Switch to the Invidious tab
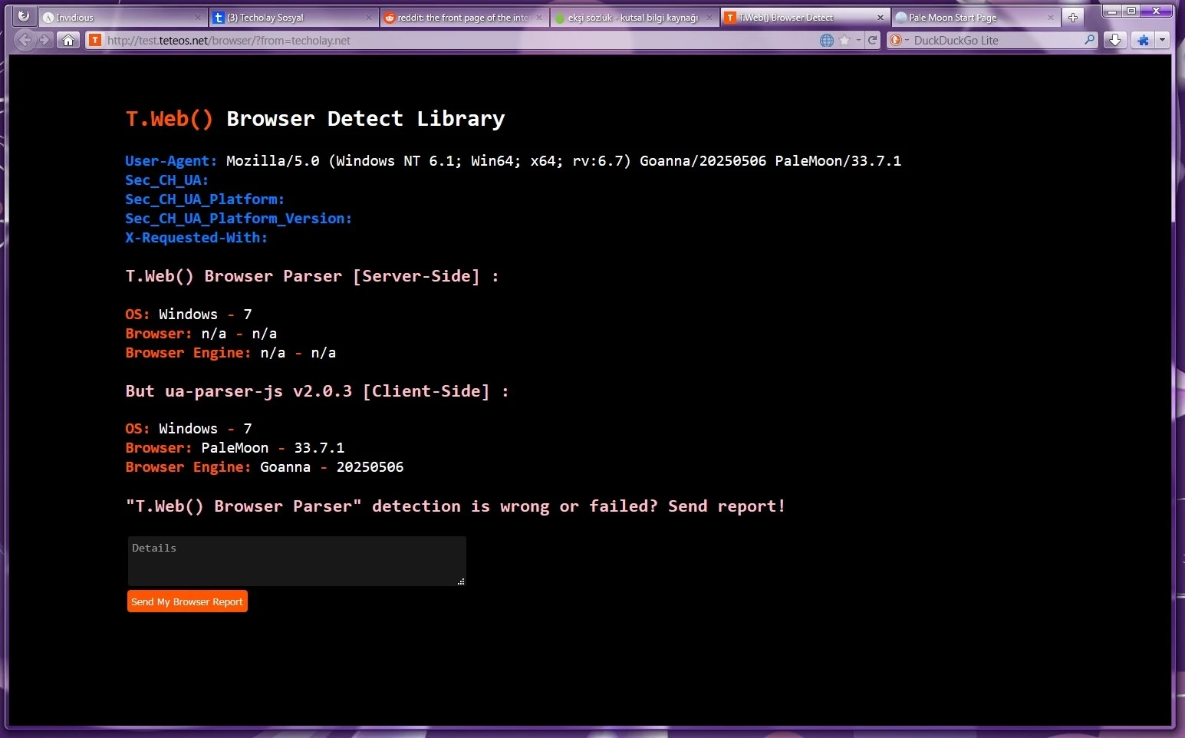The height and width of the screenshot is (738, 1185). pyautogui.click(x=123, y=18)
